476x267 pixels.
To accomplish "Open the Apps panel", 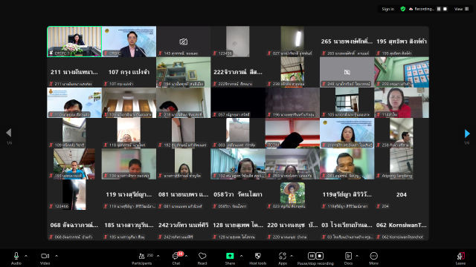I will coord(283,258).
